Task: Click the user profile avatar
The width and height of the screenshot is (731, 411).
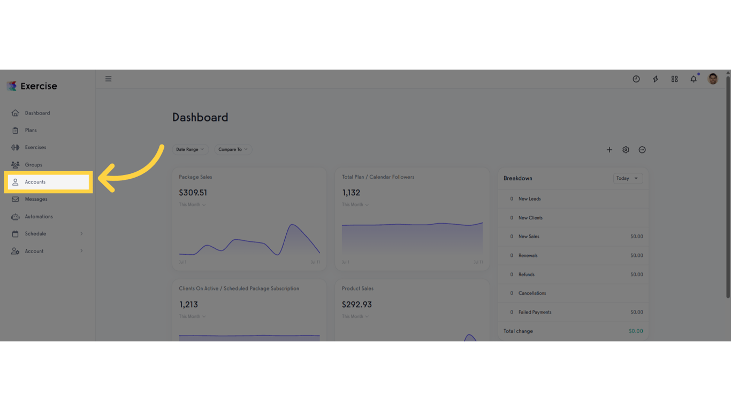Action: point(713,79)
